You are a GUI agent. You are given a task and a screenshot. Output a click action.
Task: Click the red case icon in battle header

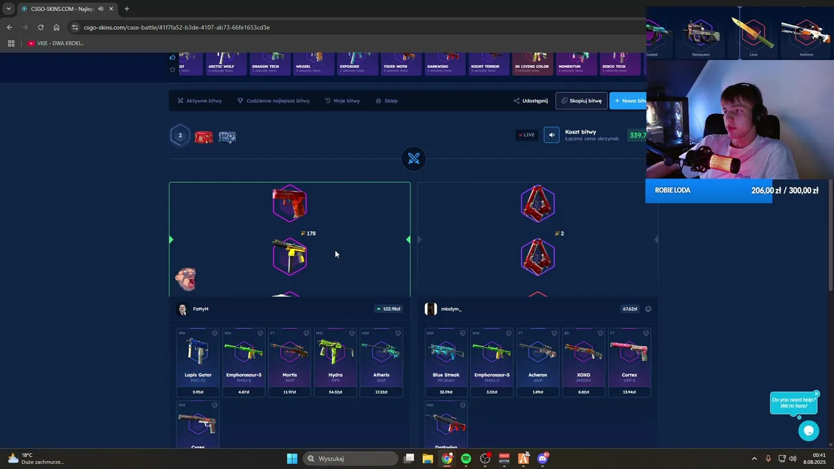[x=203, y=137]
